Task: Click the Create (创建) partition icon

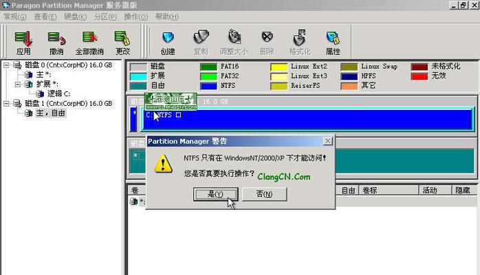Action: click(168, 38)
